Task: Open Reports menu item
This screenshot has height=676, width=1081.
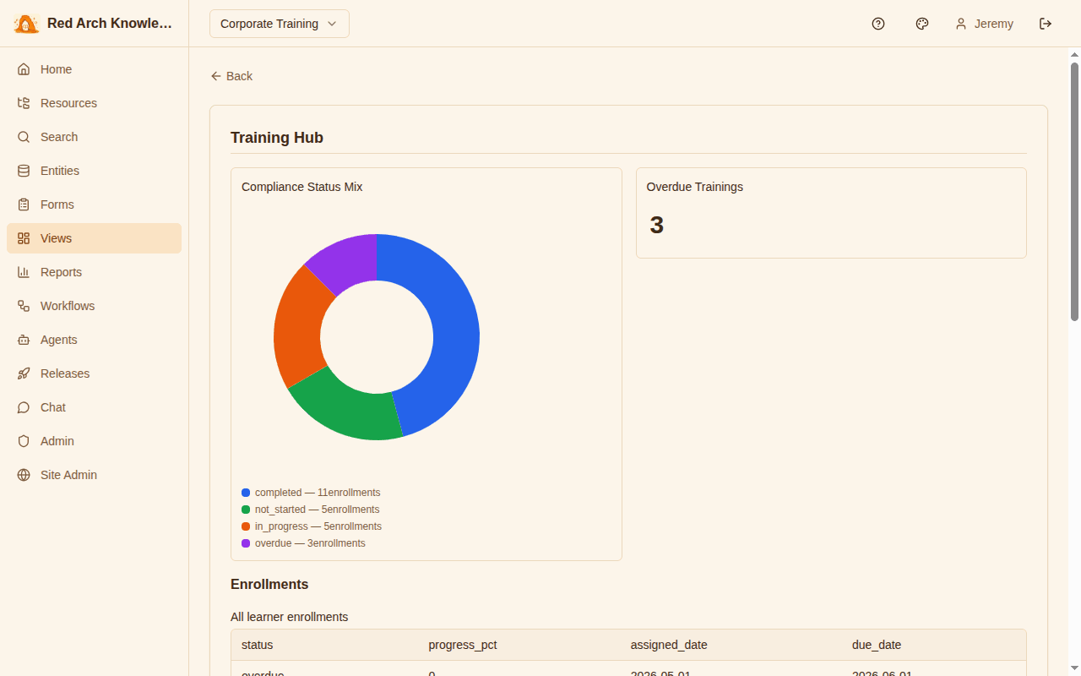Action: tap(94, 272)
